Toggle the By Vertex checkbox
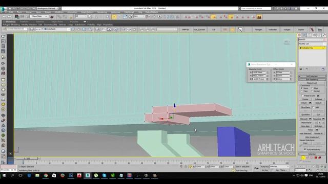 (x=301, y=162)
